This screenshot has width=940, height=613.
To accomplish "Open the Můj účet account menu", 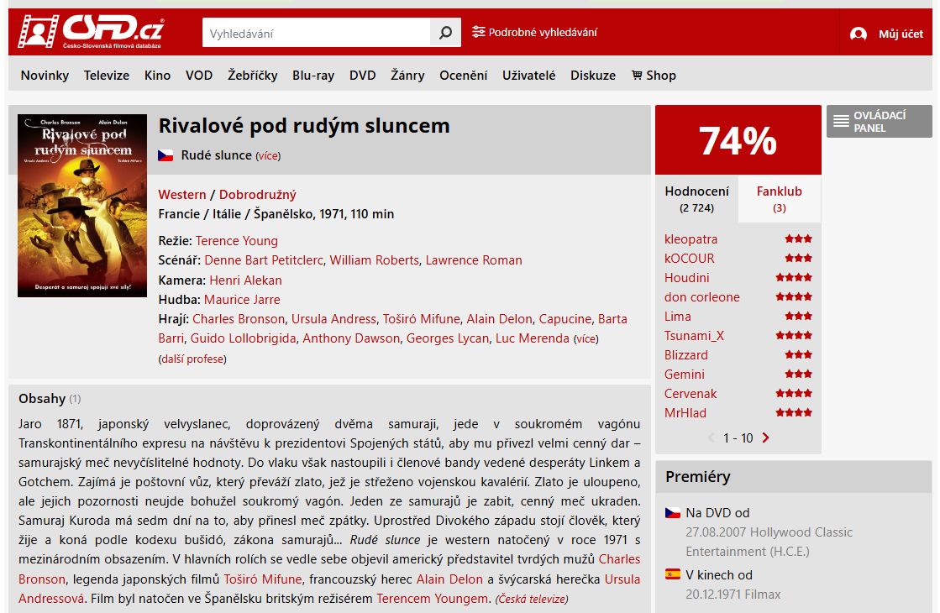I will [x=886, y=34].
